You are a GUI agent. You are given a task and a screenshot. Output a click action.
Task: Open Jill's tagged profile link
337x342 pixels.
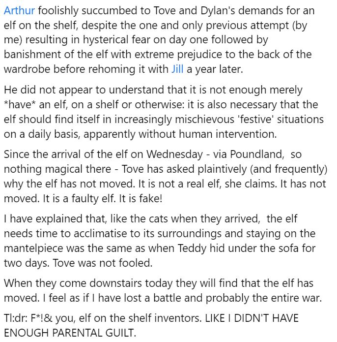click(177, 68)
